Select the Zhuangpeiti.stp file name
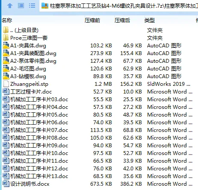The width and height of the screenshot is (198, 190). (29, 84)
